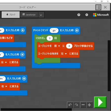Viewport: 111px width, 111px height.
Task: Click the vertical workspace scrollbar
Action: point(109,66)
